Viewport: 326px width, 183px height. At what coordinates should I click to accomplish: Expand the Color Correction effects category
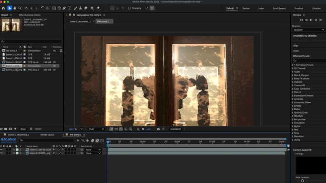click(x=292, y=89)
